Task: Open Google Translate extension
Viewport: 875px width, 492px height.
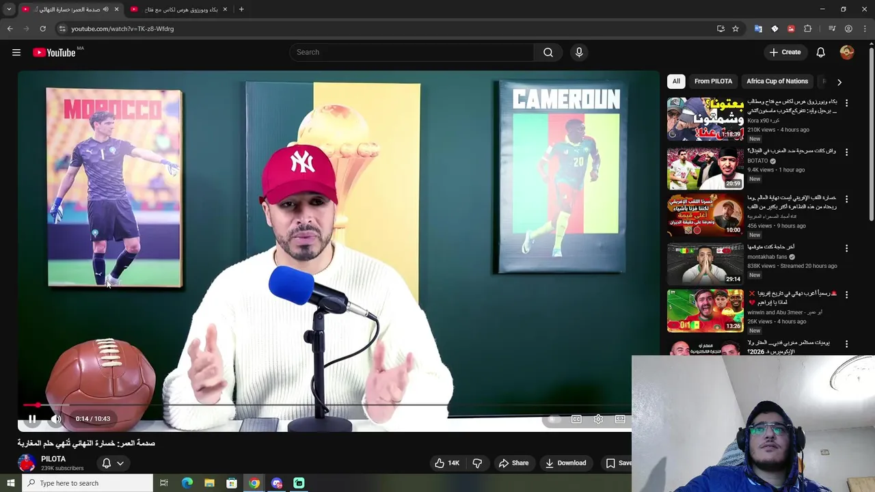Action: [x=758, y=29]
